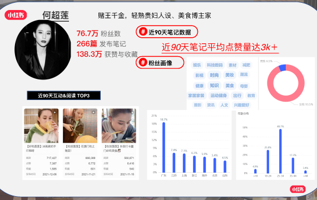The height and width of the screenshot is (200, 317).
Task: Select the 影视 interest tag
Action: [x=199, y=76]
